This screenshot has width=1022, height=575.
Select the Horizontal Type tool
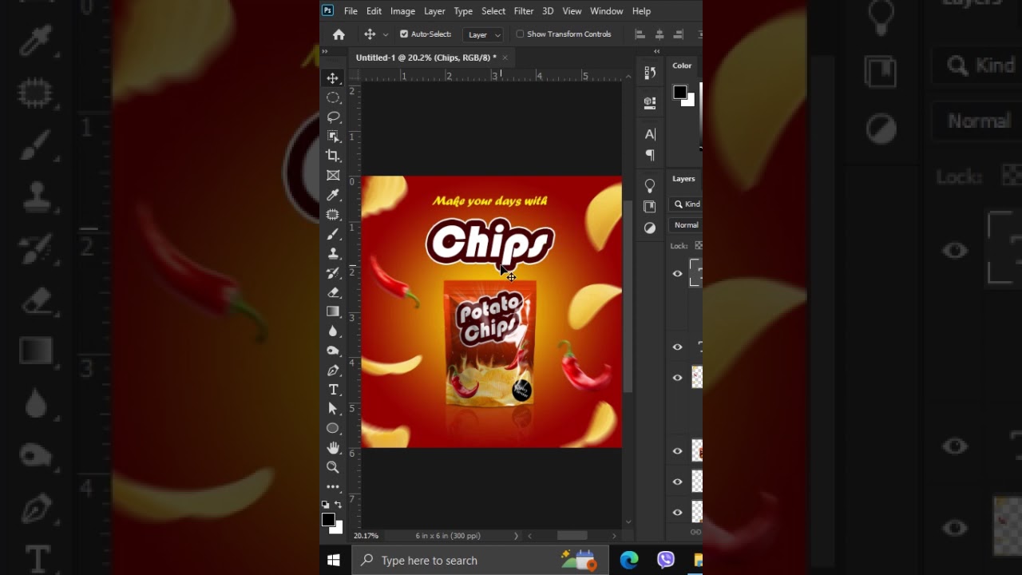[333, 390]
